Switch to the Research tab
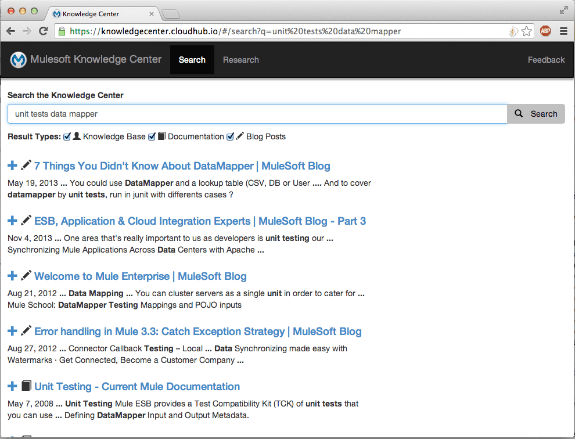The width and height of the screenshot is (575, 439). [x=240, y=60]
